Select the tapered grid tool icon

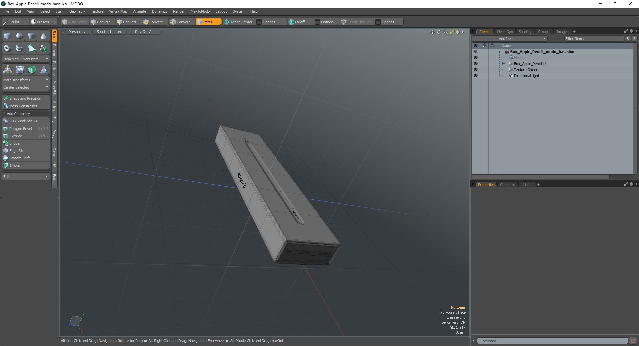tap(43, 70)
